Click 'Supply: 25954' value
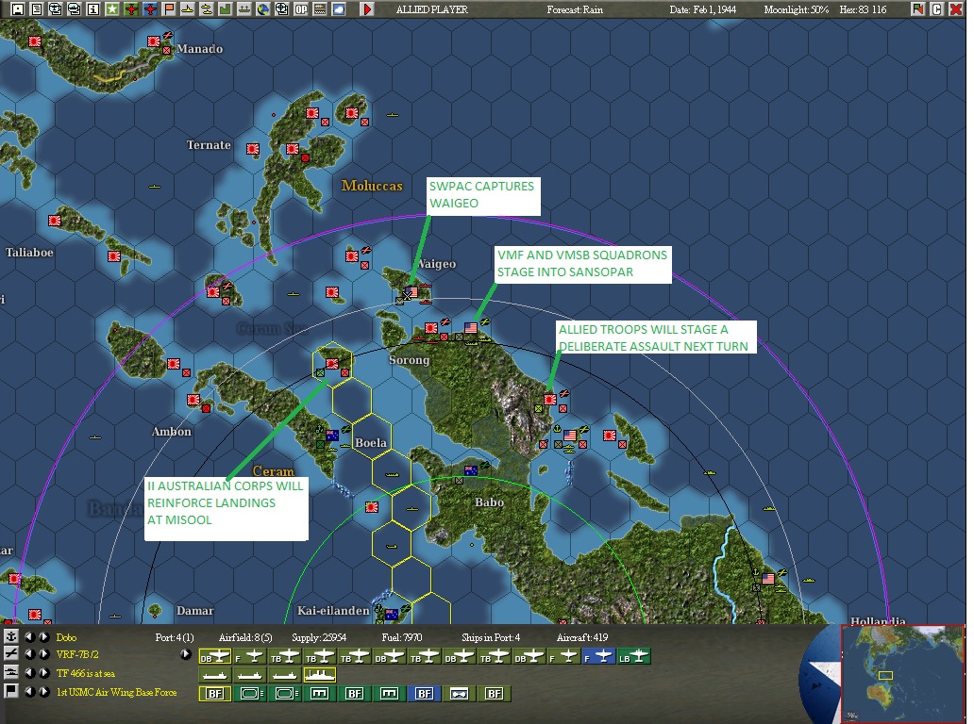 (319, 637)
